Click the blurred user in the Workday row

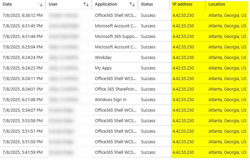[x=63, y=57]
